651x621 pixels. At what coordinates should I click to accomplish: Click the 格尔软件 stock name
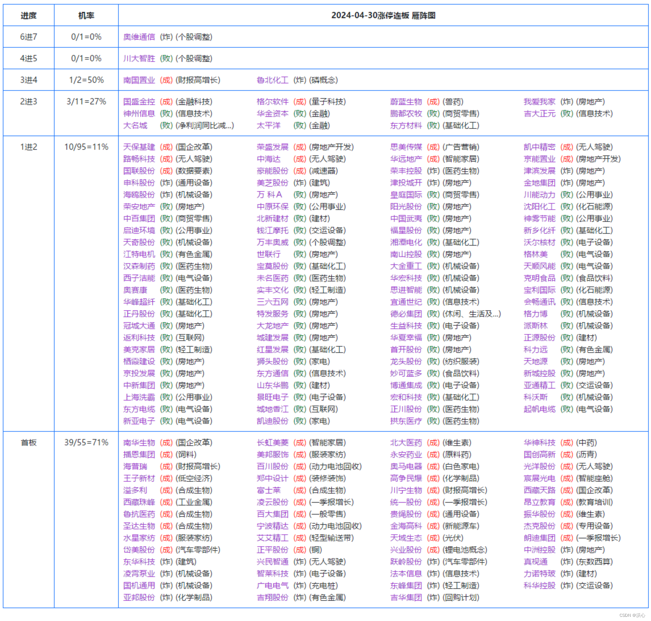click(272, 101)
